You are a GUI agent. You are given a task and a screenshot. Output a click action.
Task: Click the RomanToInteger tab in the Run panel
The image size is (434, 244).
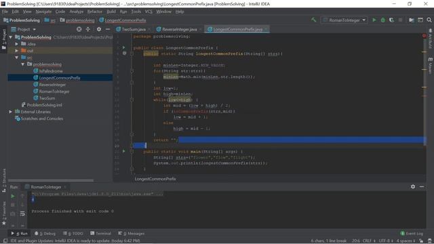click(x=46, y=187)
